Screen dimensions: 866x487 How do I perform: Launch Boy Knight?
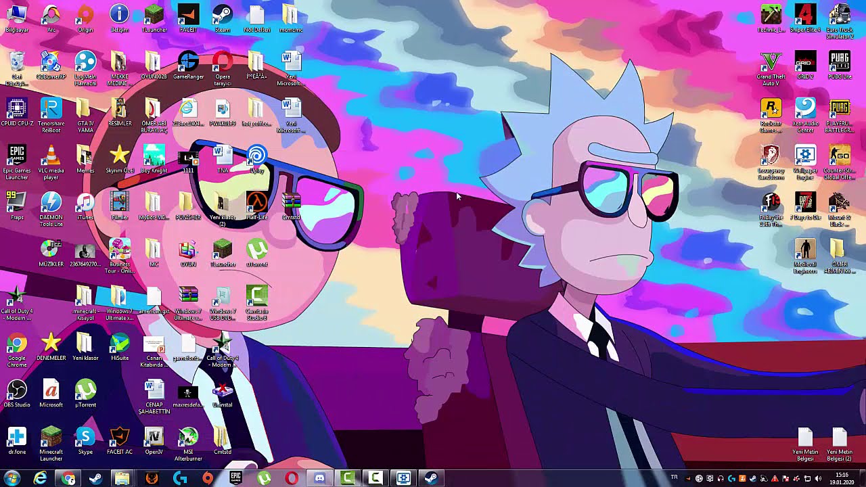point(154,160)
